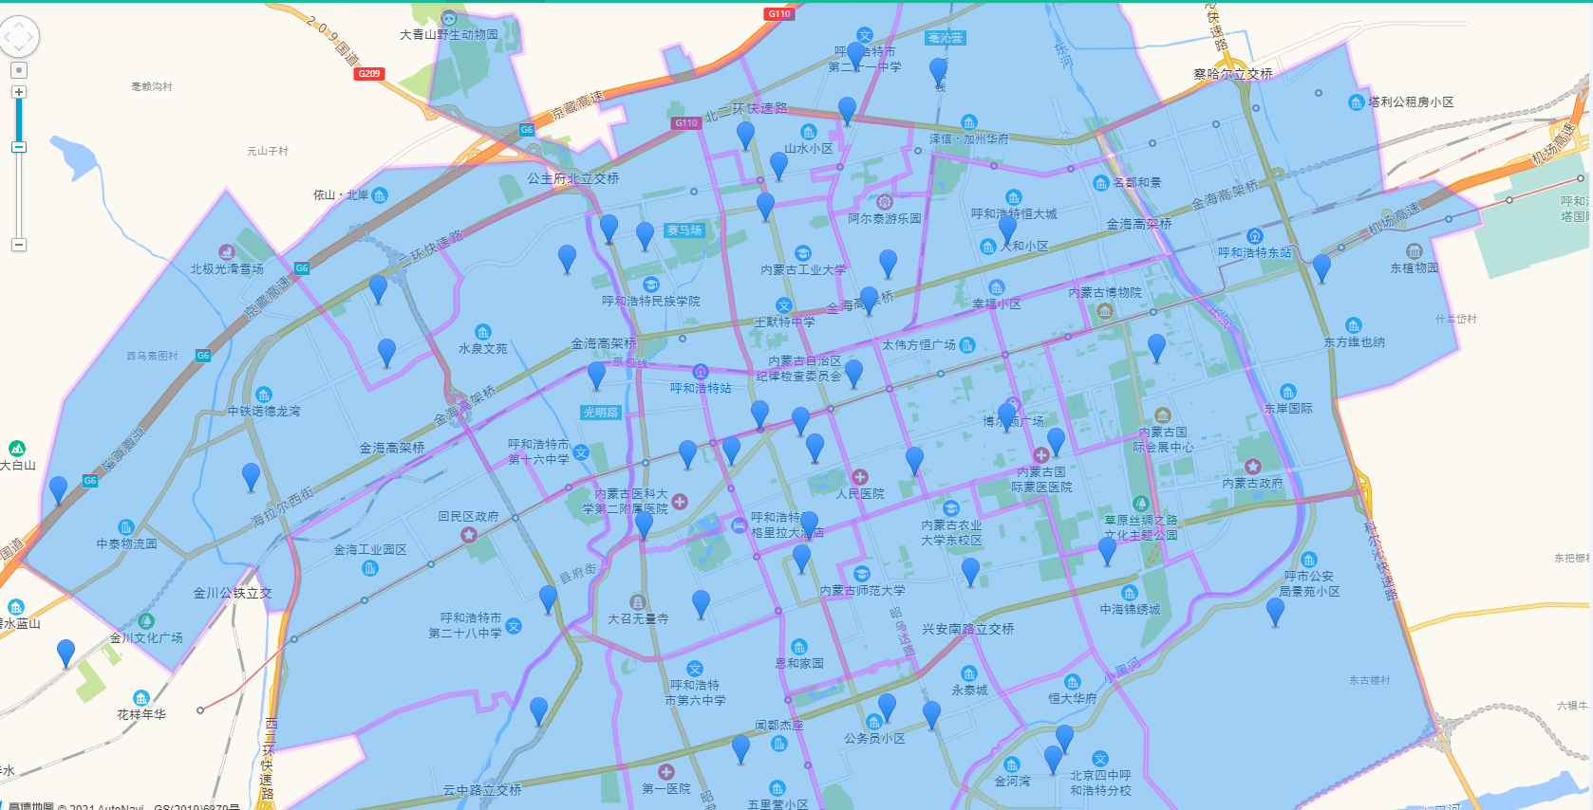
Task: Click the 内蒙古博物院 museum icon
Action: (1104, 310)
